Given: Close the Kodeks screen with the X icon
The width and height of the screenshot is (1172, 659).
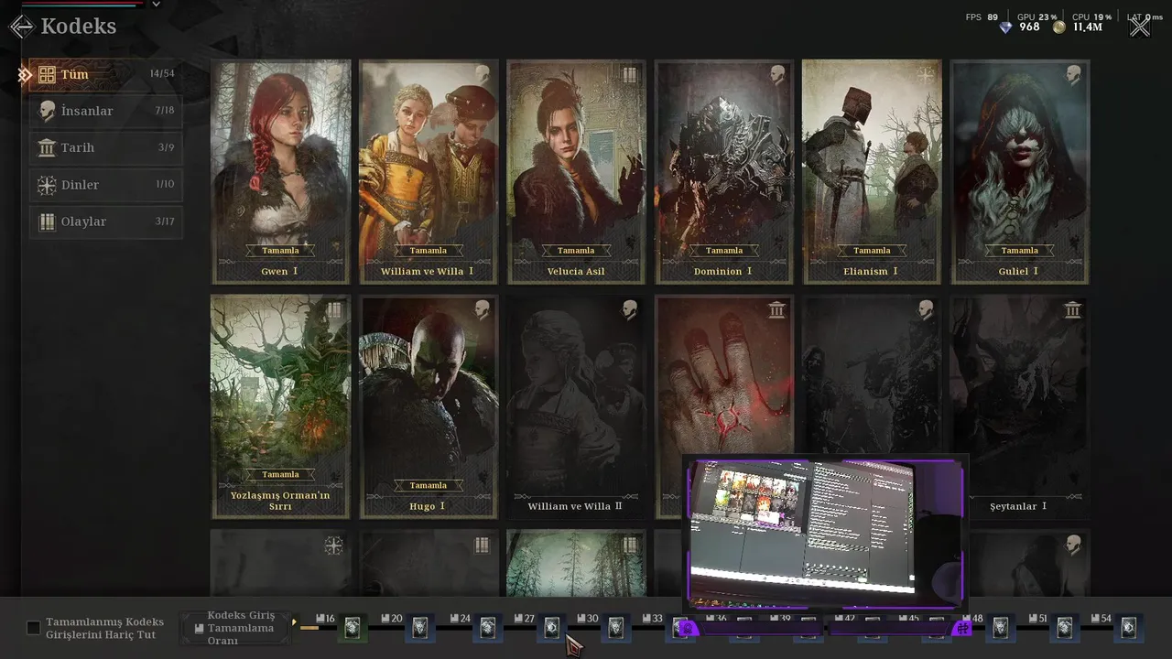Looking at the screenshot, I should 1139,27.
